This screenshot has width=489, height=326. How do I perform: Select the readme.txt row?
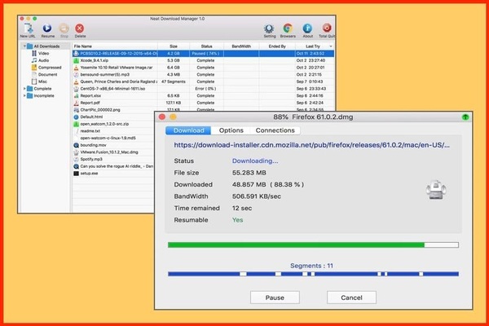point(113,131)
